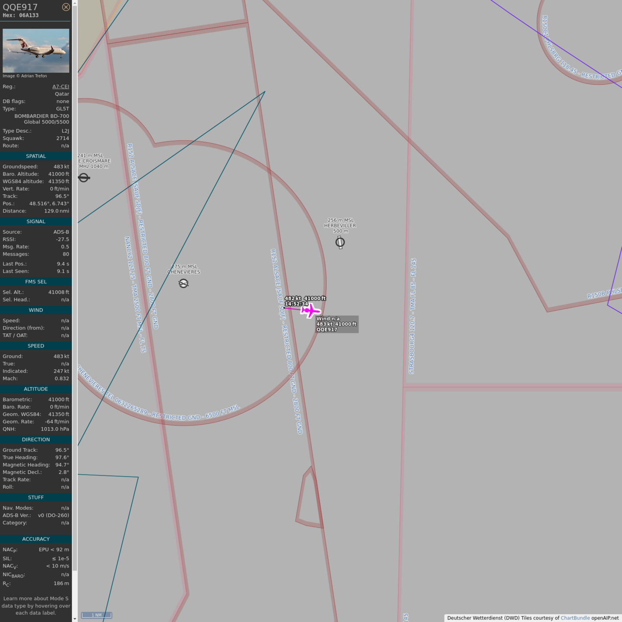Click the sidebar scroll-up arrow
The image size is (622, 622).
75,3
